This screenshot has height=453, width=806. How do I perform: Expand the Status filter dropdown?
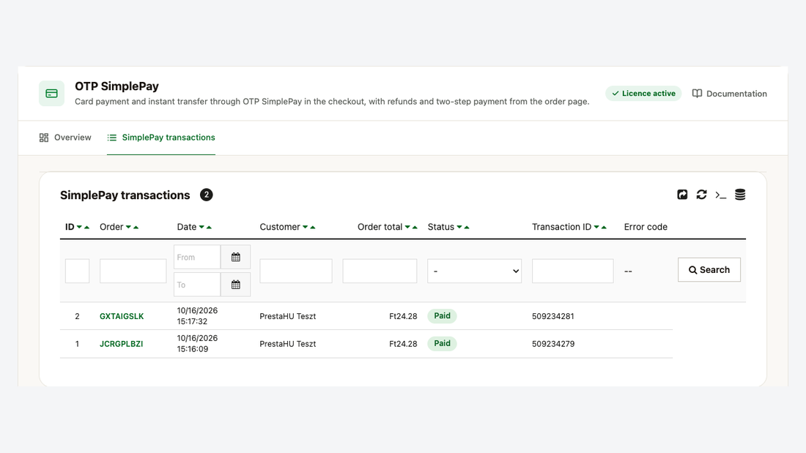475,271
